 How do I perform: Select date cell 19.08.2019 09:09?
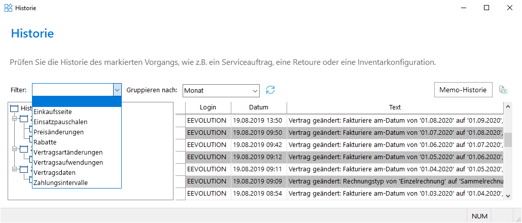[x=259, y=181]
